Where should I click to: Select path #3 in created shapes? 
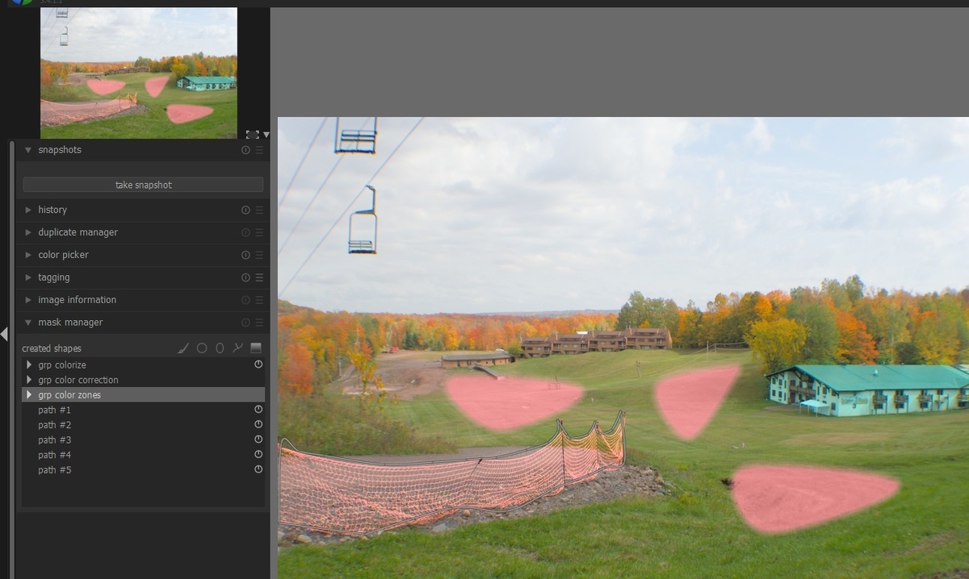143,439
